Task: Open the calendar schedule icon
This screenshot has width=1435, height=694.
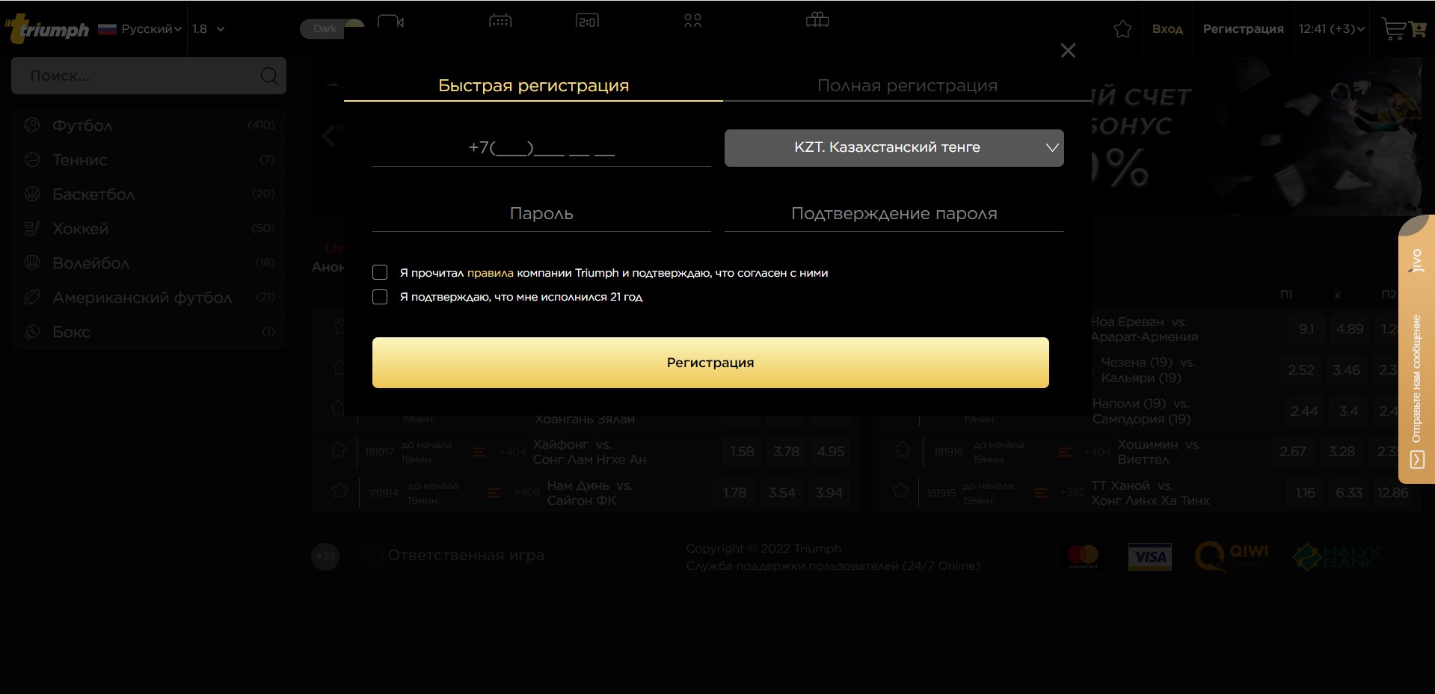Action: [x=500, y=20]
